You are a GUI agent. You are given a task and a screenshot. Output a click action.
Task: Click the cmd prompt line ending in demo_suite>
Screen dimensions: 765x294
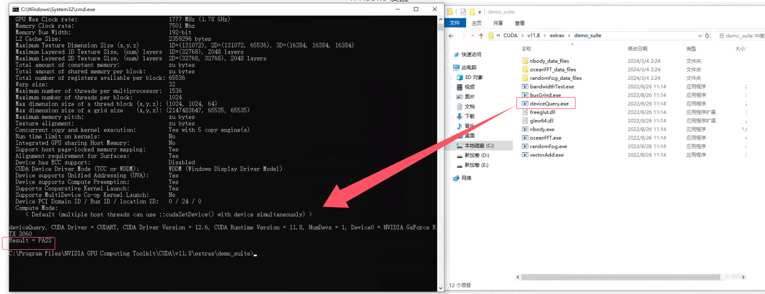point(131,253)
